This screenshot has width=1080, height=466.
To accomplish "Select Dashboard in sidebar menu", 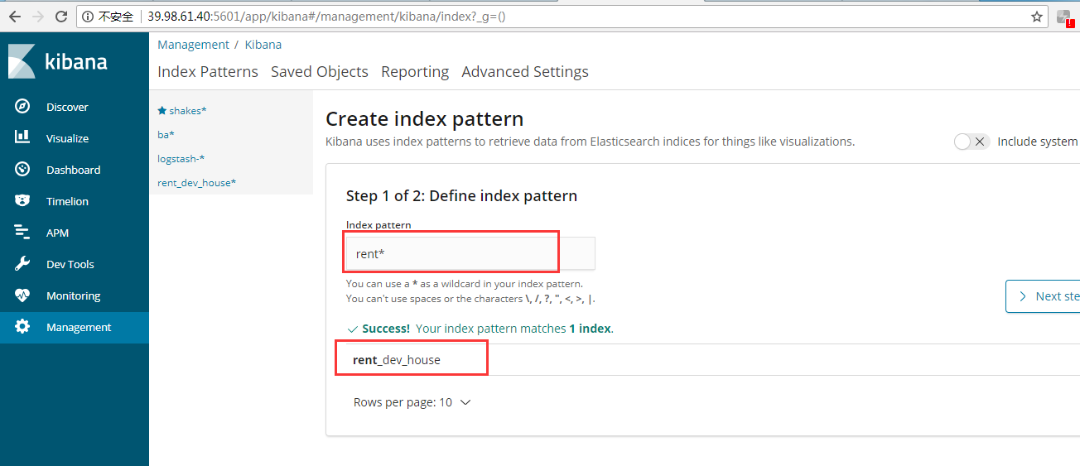I will click(73, 170).
